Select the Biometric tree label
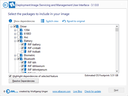128x96 pixels. coord(29,55)
